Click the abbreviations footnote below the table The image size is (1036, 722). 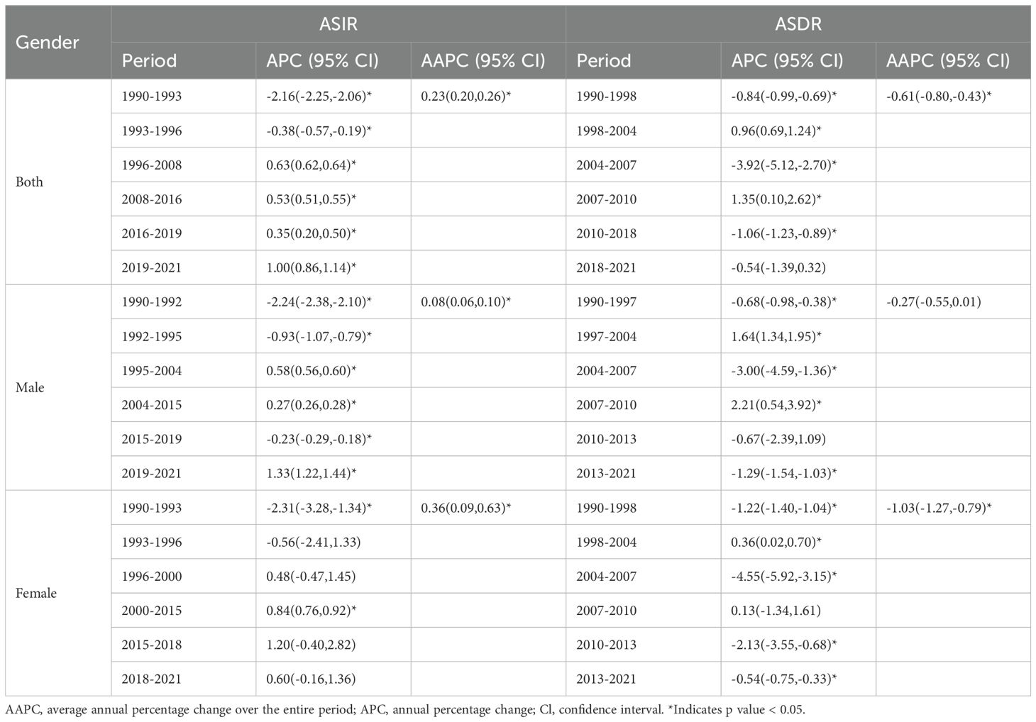(x=405, y=709)
